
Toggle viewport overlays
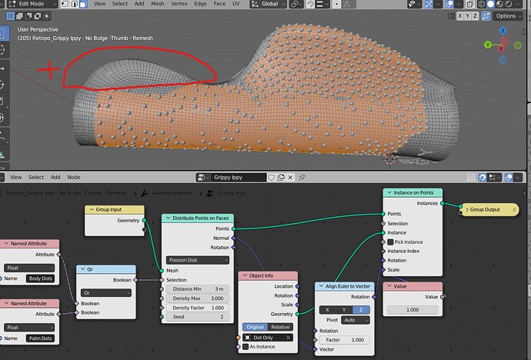tap(449, 4)
